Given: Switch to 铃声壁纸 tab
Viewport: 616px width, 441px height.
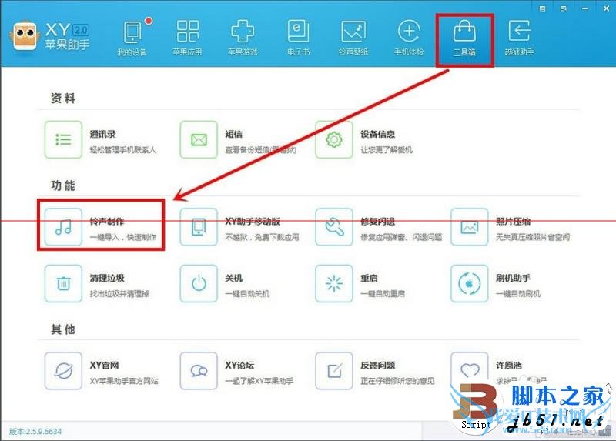Looking at the screenshot, I should click(353, 38).
